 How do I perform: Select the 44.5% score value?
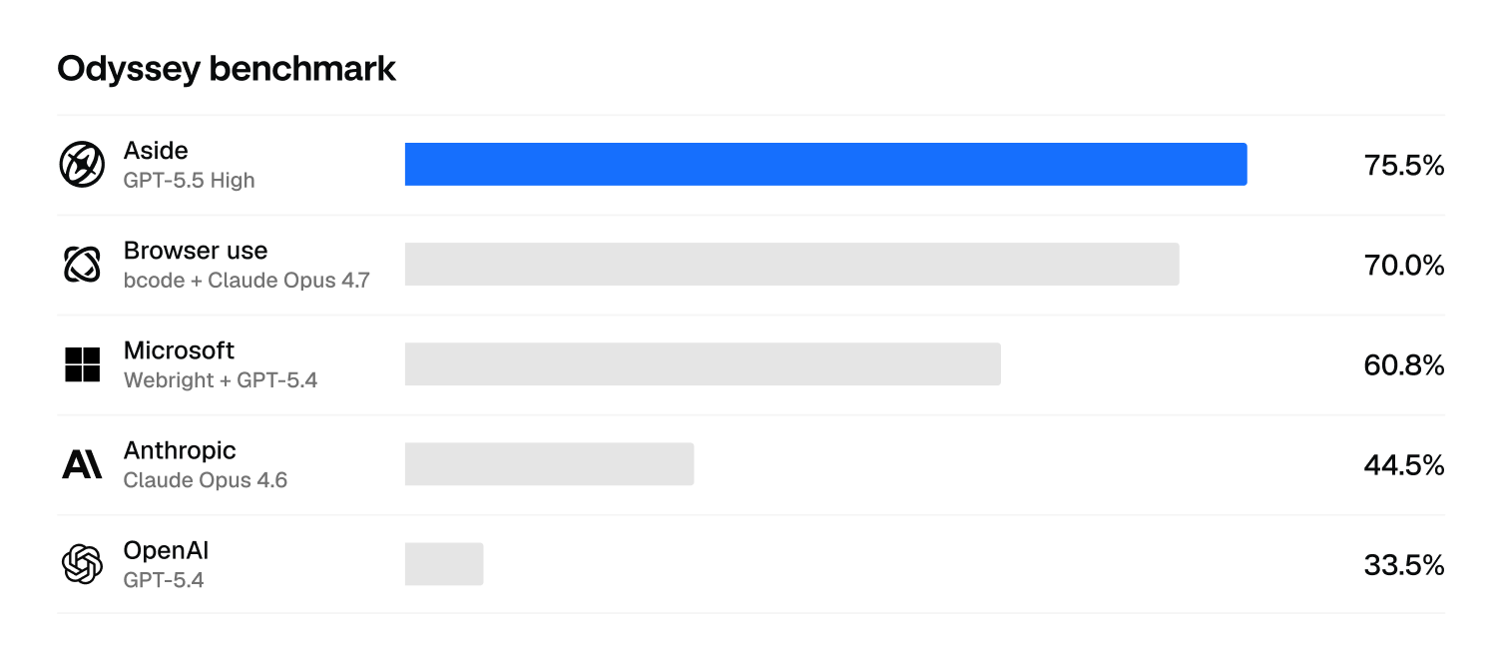tap(1404, 465)
